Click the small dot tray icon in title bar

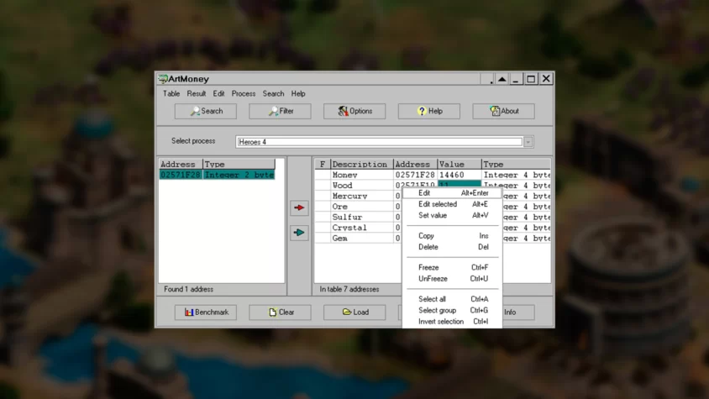tap(491, 81)
